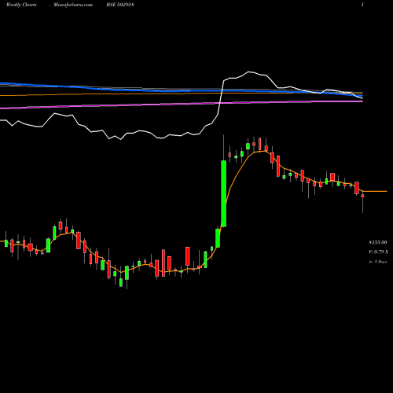393x393 pixels.
Task: Click the "155.00" price label
Action: (379, 242)
